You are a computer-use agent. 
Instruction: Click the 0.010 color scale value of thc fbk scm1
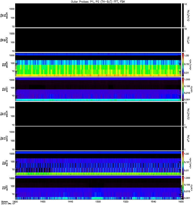[187, 191]
